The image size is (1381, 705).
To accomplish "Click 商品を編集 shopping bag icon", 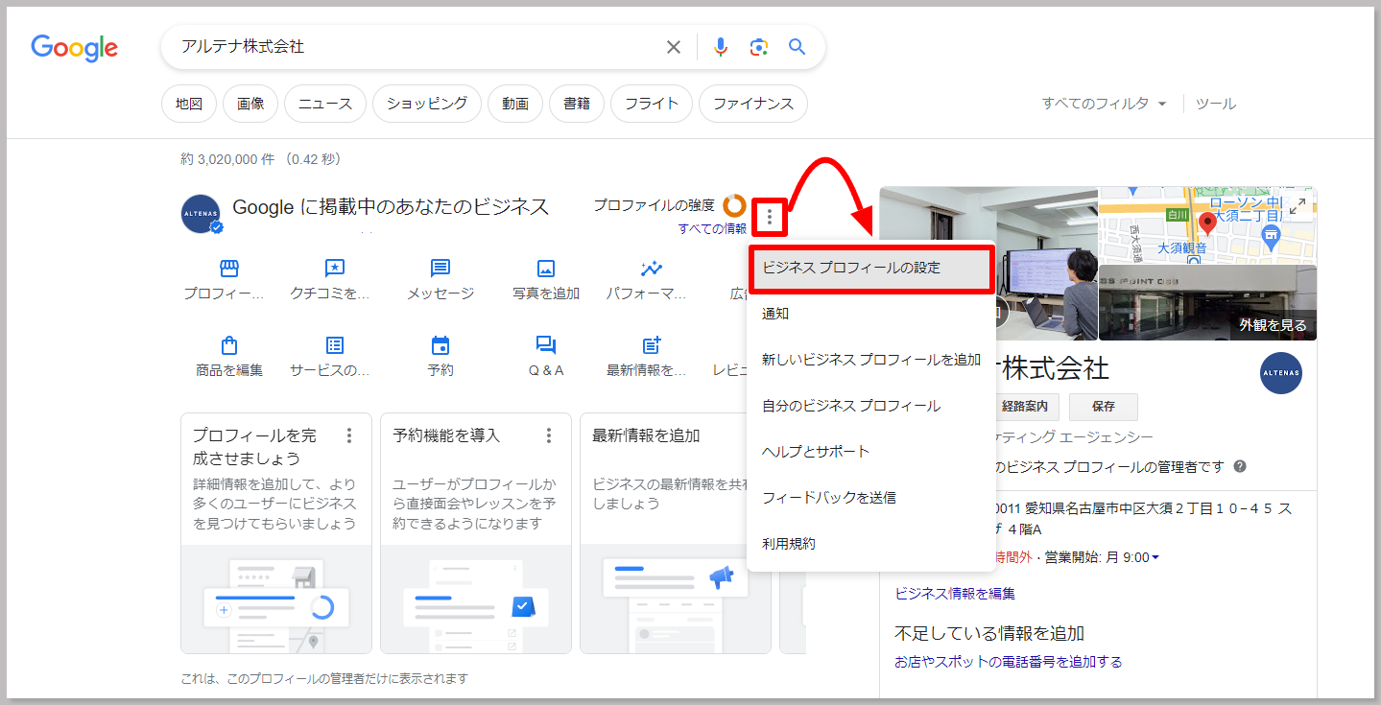I will point(229,345).
